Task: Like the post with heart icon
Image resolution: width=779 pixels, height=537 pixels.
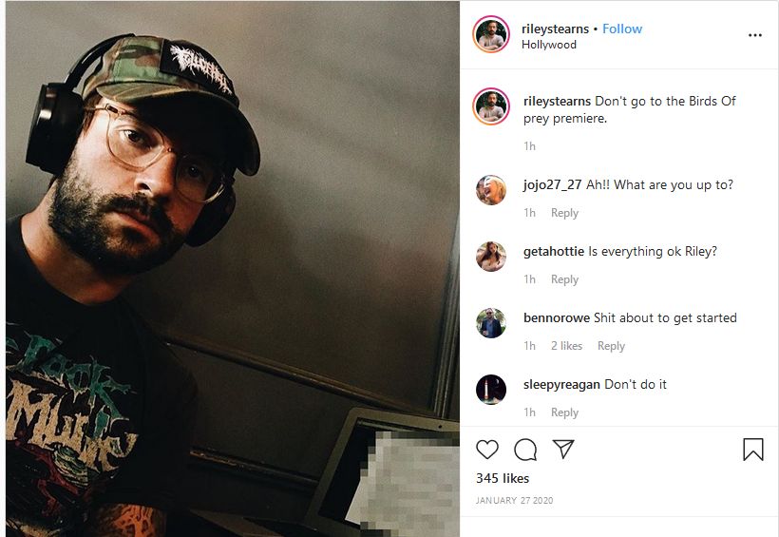Action: click(x=486, y=450)
